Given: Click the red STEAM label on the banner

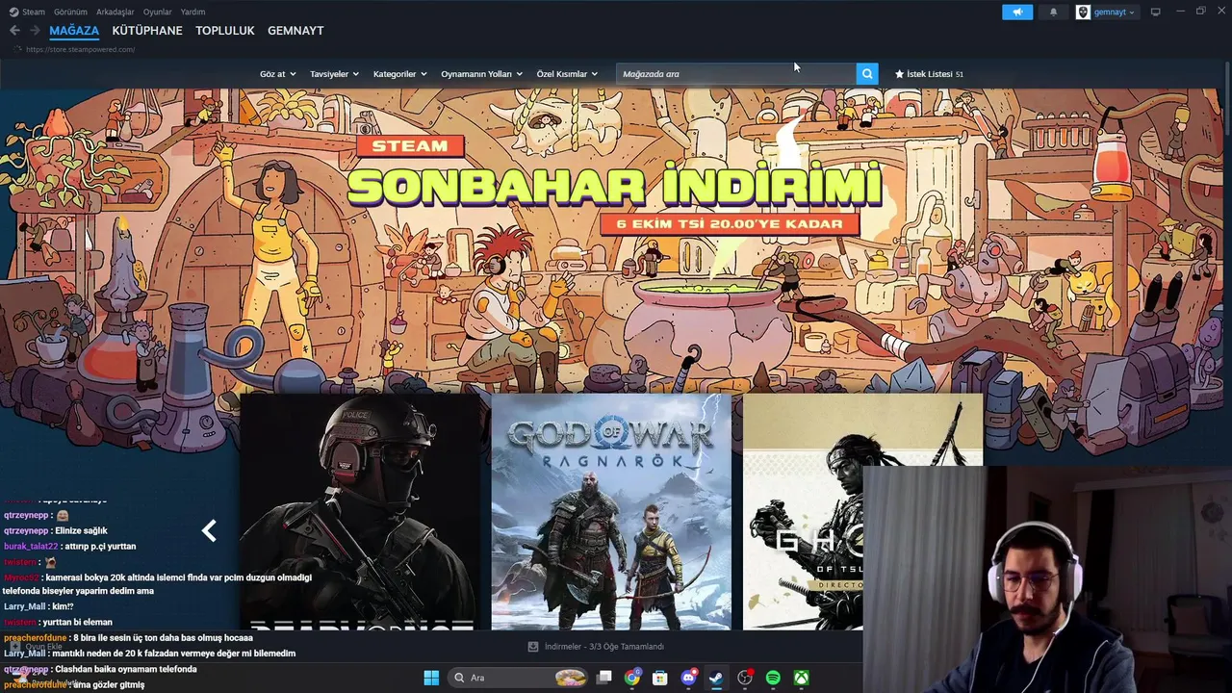Looking at the screenshot, I should pos(410,146).
